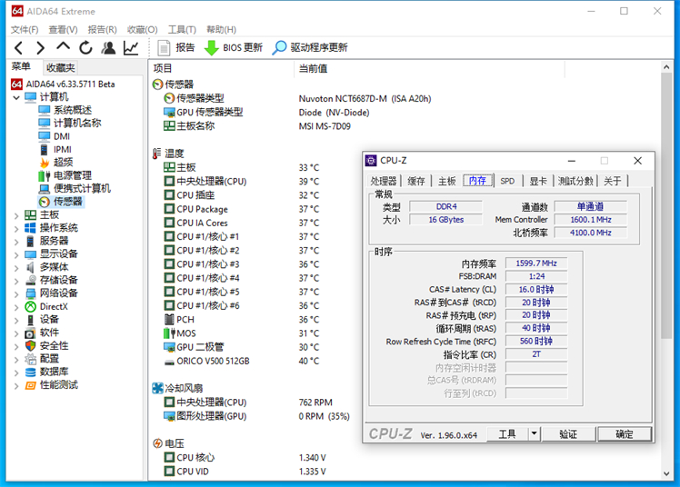The width and height of the screenshot is (680, 487).
Task: Open the 查看(V) menu
Action: (x=63, y=29)
